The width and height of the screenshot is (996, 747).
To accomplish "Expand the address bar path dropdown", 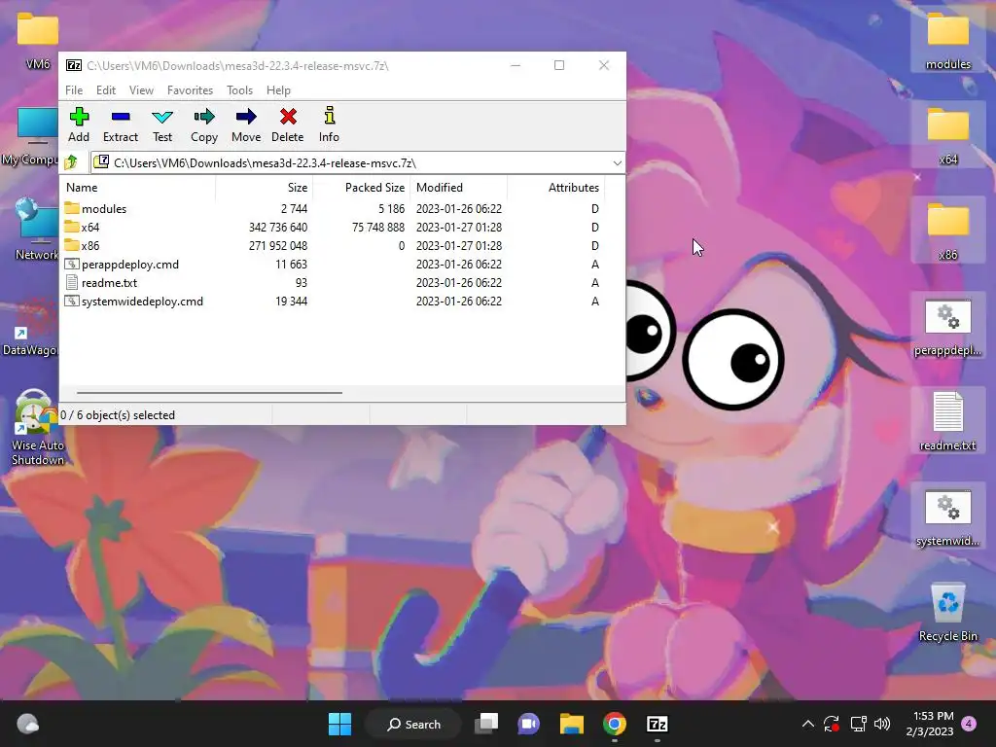I will click(617, 163).
